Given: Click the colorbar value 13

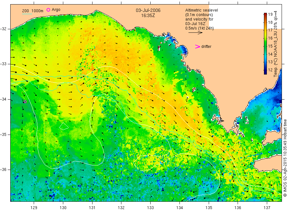Looking at the screenshot, I should click(x=270, y=62).
